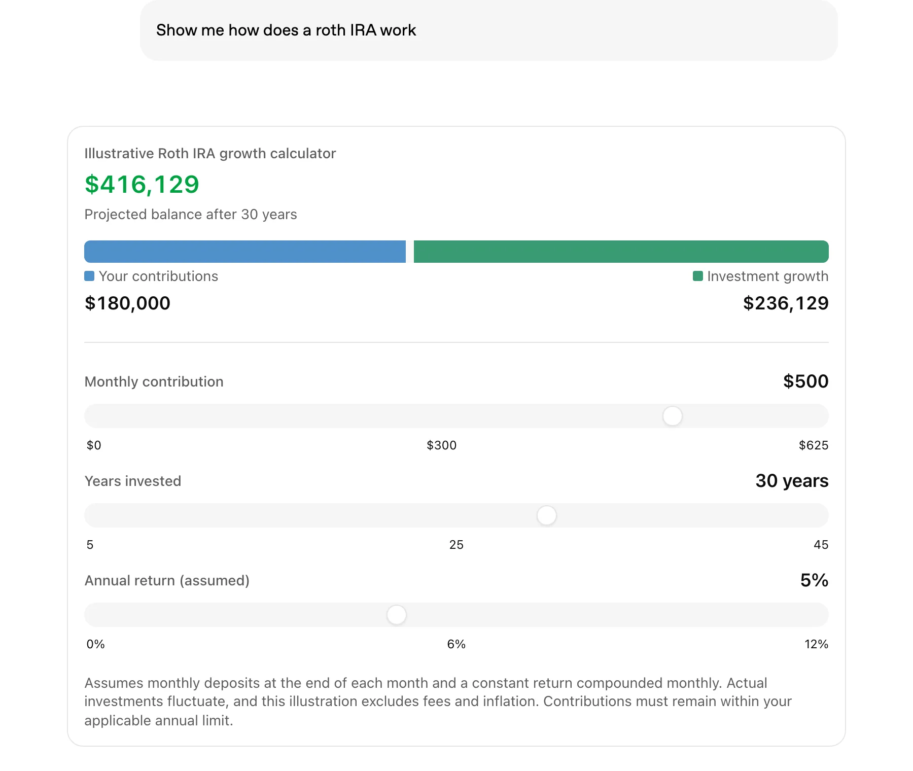913x771 pixels.
Task: Click the Projected balance after 30 years caption
Action: click(x=191, y=215)
